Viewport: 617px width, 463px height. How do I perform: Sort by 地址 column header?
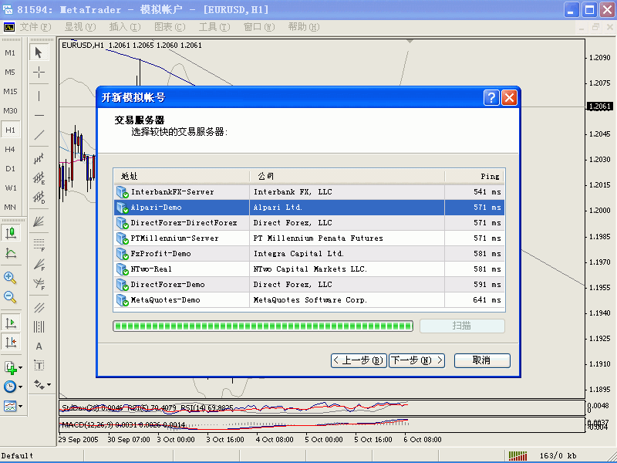pyautogui.click(x=181, y=176)
